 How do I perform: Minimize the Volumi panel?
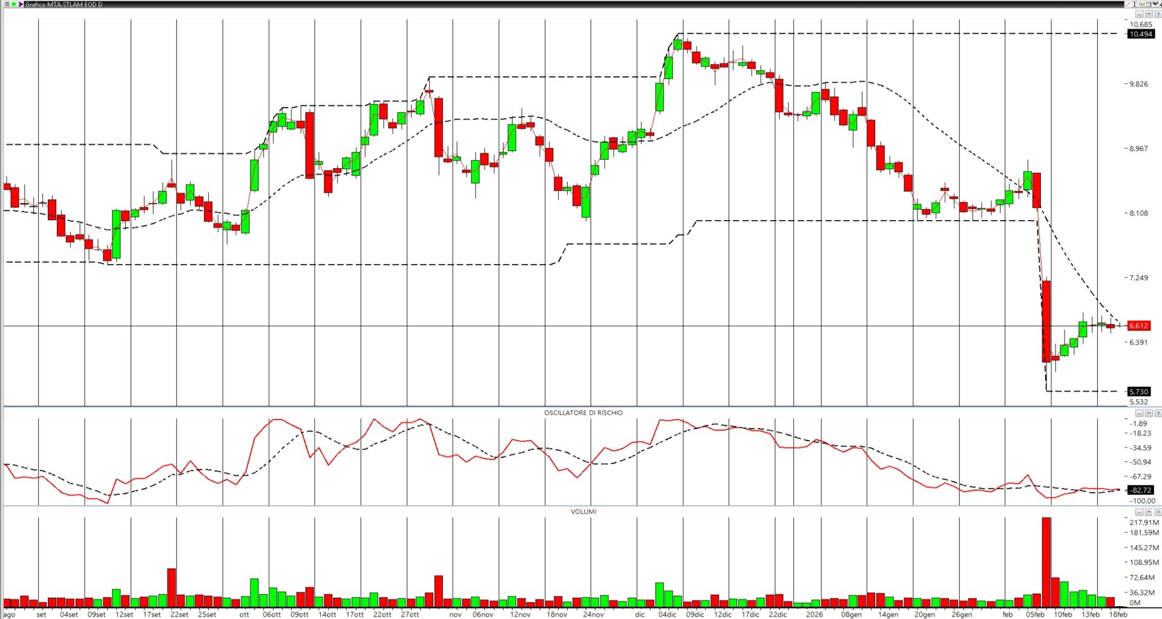pyautogui.click(x=1139, y=512)
